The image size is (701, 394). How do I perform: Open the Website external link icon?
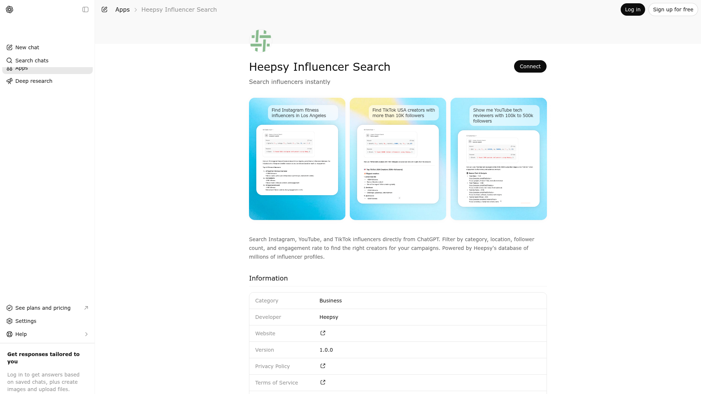pyautogui.click(x=323, y=333)
